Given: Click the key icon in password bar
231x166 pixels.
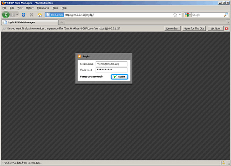Looking at the screenshot, I should [x=4, y=28].
